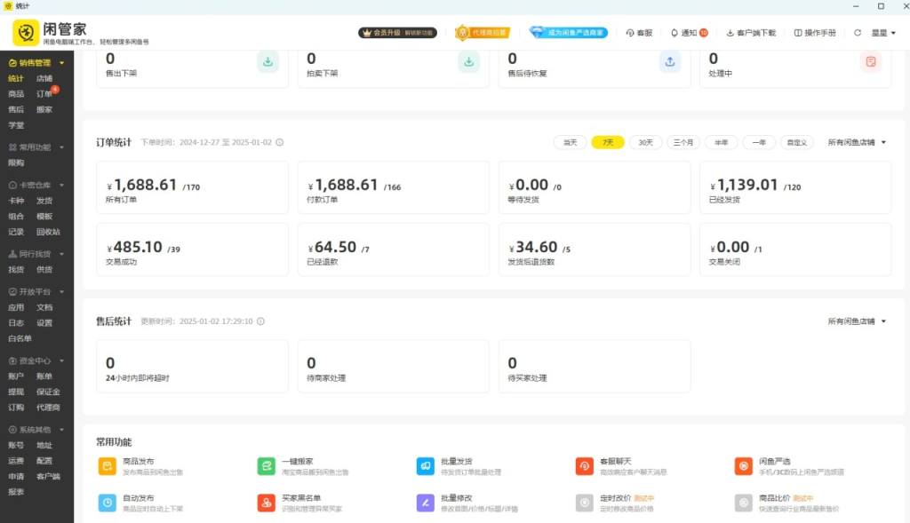Click the 会员升级 button
Screen dimensions: 910x523
tap(397, 33)
